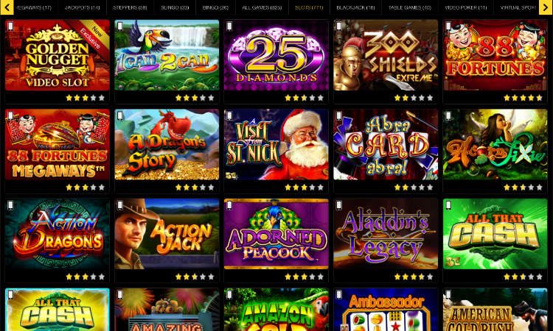Open the A Visit From St. Nick game
This screenshot has height=331, width=553.
point(276,145)
